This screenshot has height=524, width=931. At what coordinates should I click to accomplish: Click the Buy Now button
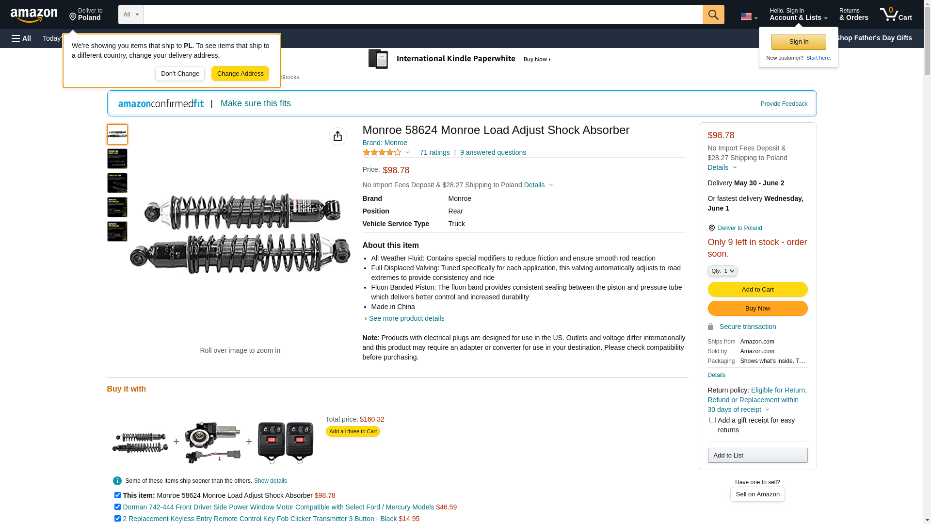pyautogui.click(x=757, y=309)
